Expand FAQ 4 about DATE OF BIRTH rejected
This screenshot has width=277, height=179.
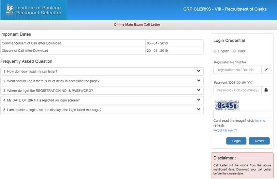pyautogui.click(x=102, y=100)
